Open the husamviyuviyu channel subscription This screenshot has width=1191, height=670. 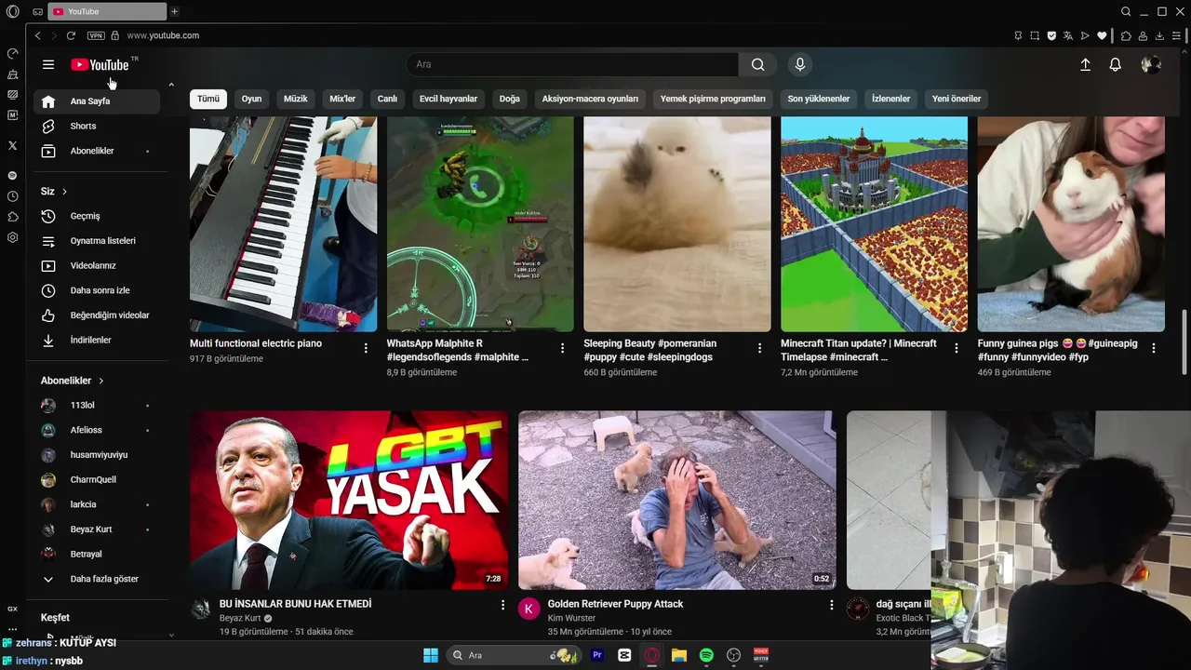tap(97, 455)
